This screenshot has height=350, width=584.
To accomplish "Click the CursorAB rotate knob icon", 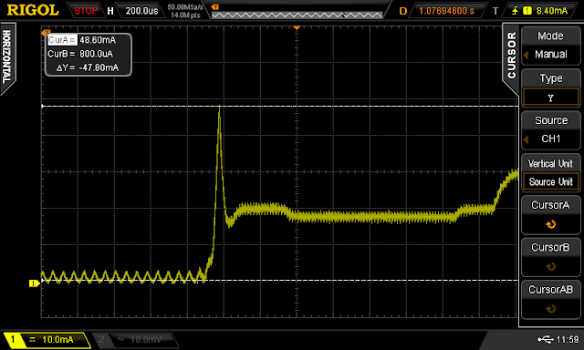I will coord(550,309).
